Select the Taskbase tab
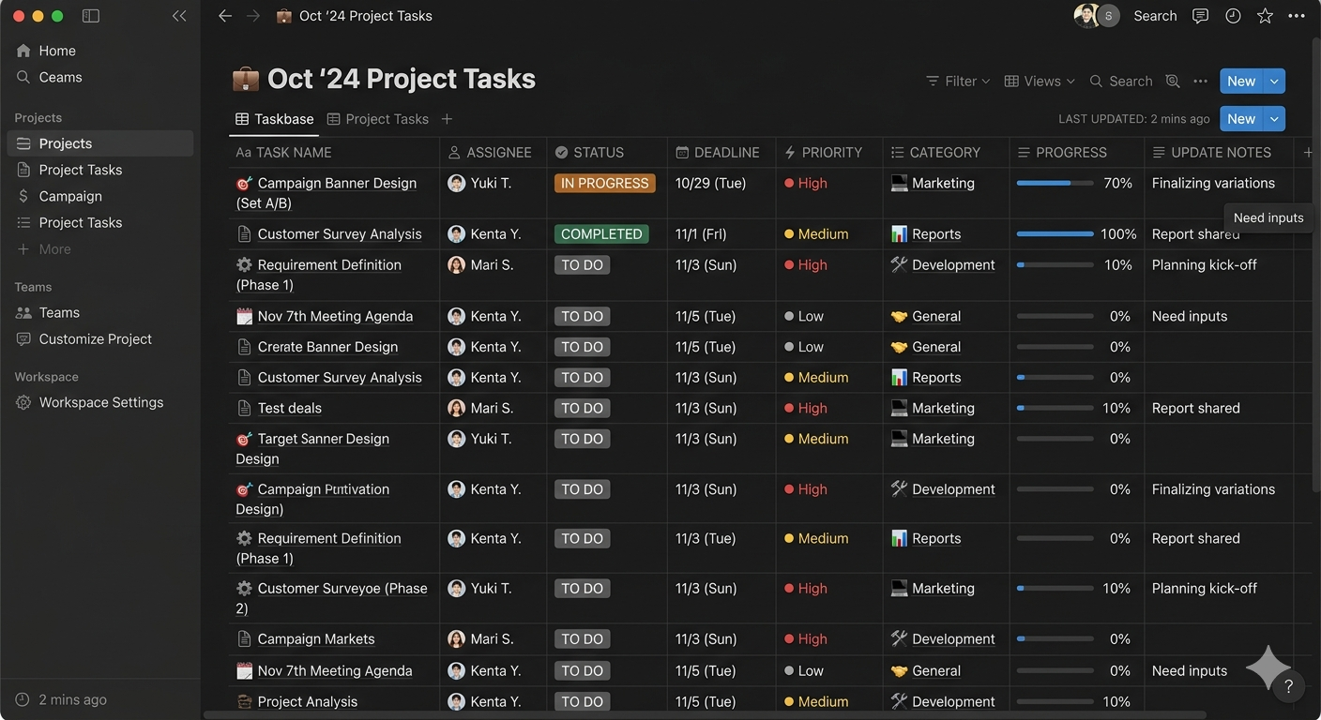Viewport: 1321px width, 720px height. click(x=275, y=119)
